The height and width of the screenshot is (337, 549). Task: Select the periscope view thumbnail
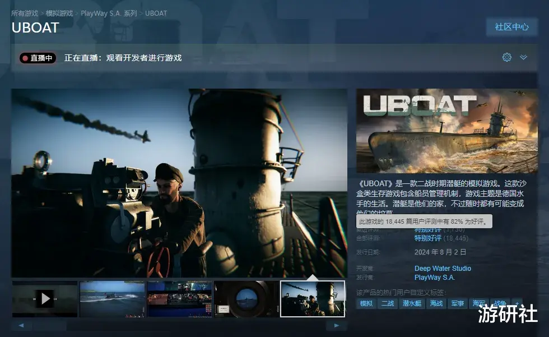246,299
